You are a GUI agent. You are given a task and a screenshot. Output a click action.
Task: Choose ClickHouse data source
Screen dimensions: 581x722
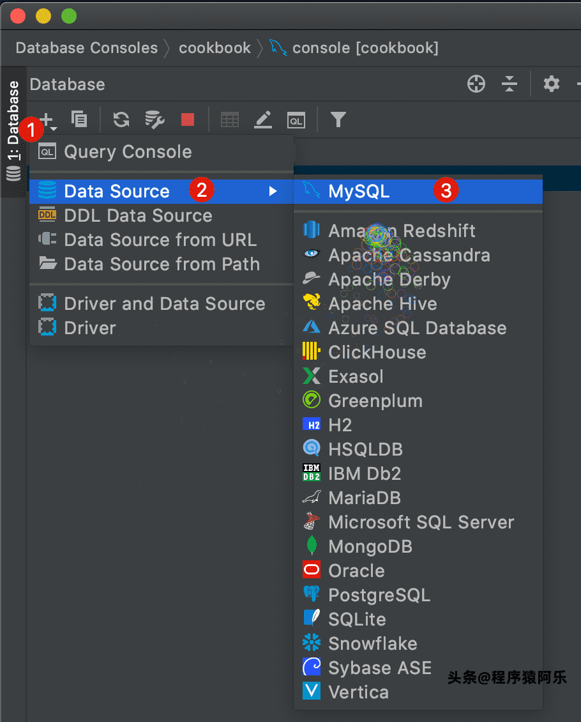click(x=418, y=352)
